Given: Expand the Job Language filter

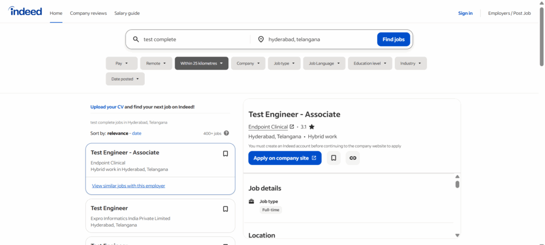Looking at the screenshot, I should [324, 63].
